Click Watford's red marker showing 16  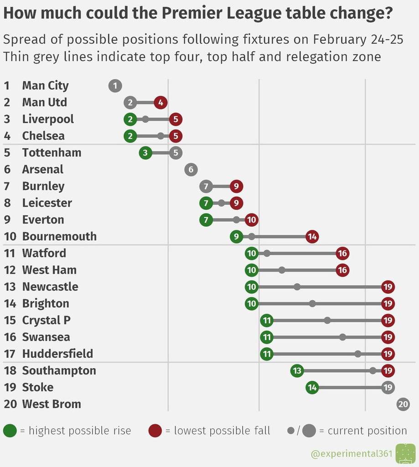pyautogui.click(x=342, y=254)
